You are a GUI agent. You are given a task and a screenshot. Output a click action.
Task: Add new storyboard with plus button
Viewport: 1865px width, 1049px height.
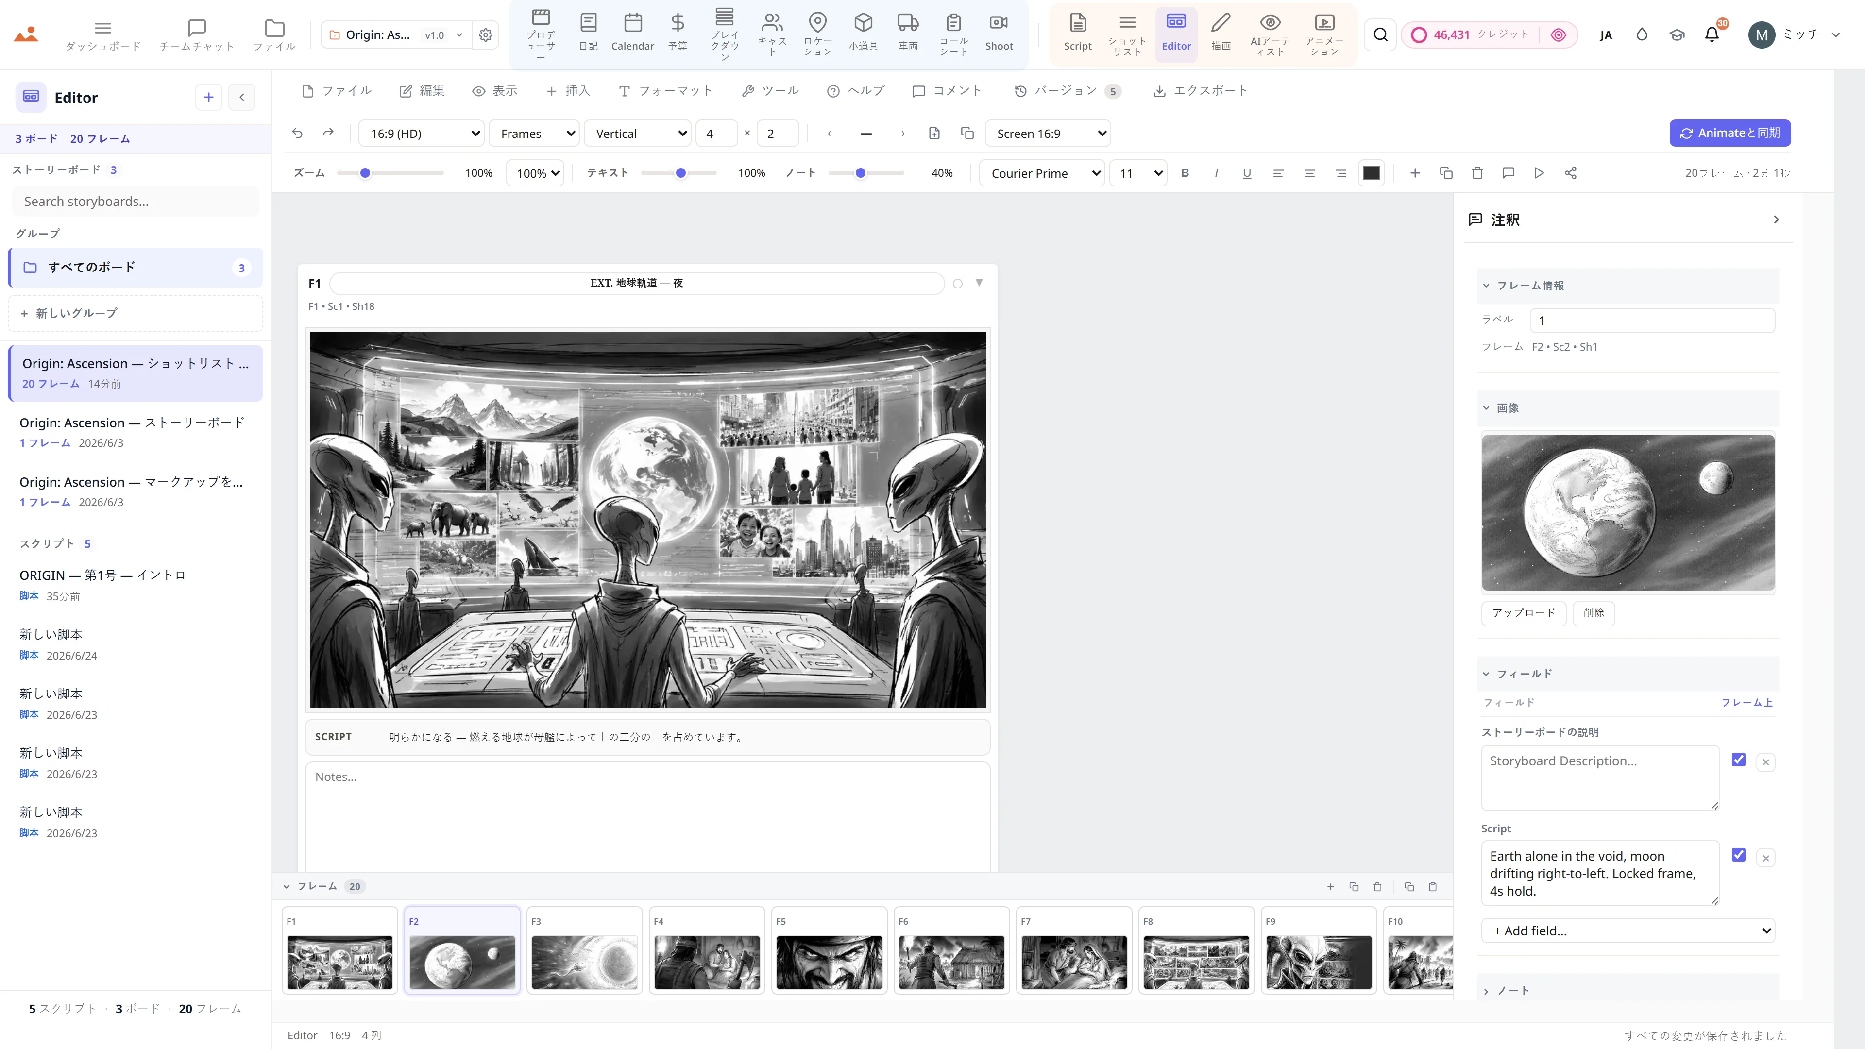pyautogui.click(x=208, y=97)
